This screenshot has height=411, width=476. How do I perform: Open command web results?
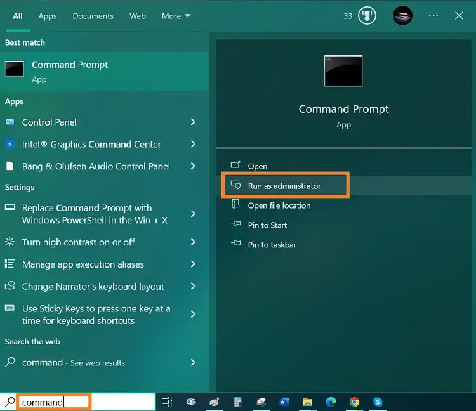pos(74,363)
